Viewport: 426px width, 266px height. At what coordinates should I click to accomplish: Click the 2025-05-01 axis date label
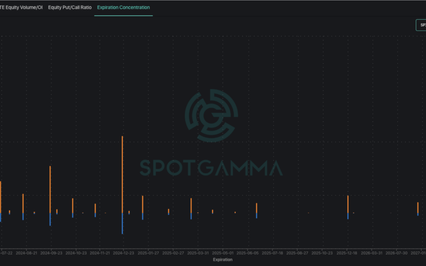223,253
